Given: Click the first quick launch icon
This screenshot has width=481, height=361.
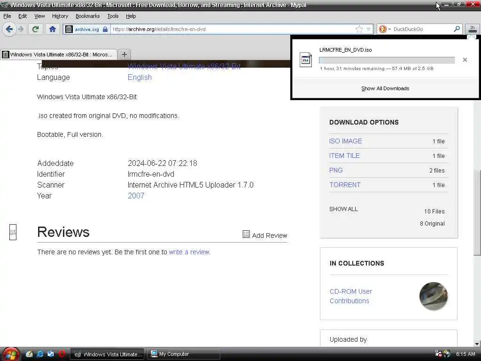Looking at the screenshot, I should click(29, 354).
